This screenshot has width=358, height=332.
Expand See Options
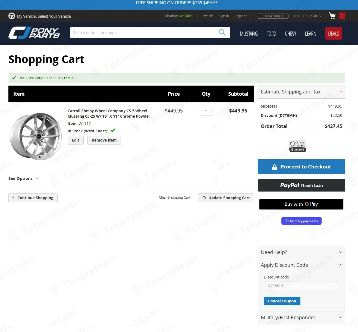pos(23,178)
